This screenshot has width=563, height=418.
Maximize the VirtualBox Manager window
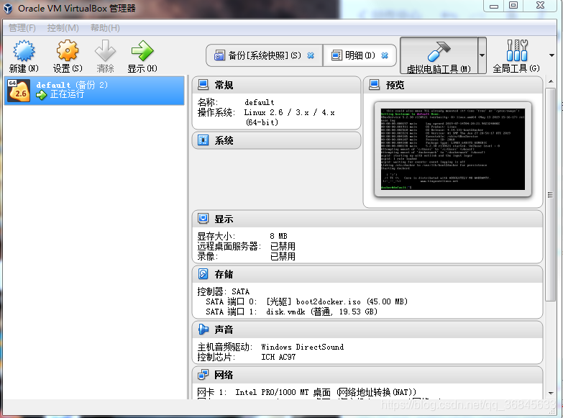tap(513, 5)
